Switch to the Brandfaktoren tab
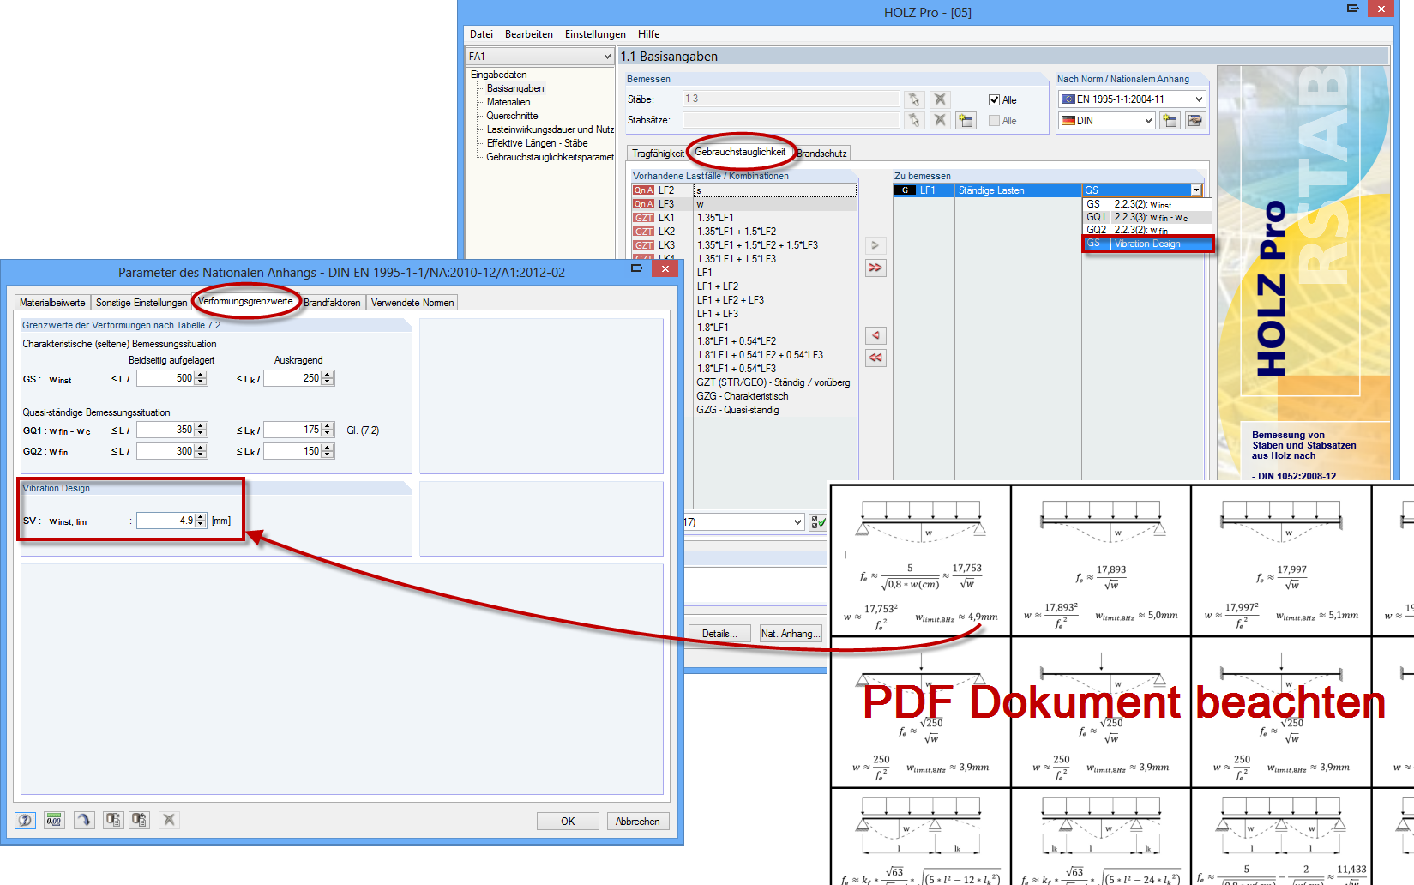This screenshot has width=1414, height=885. (332, 303)
